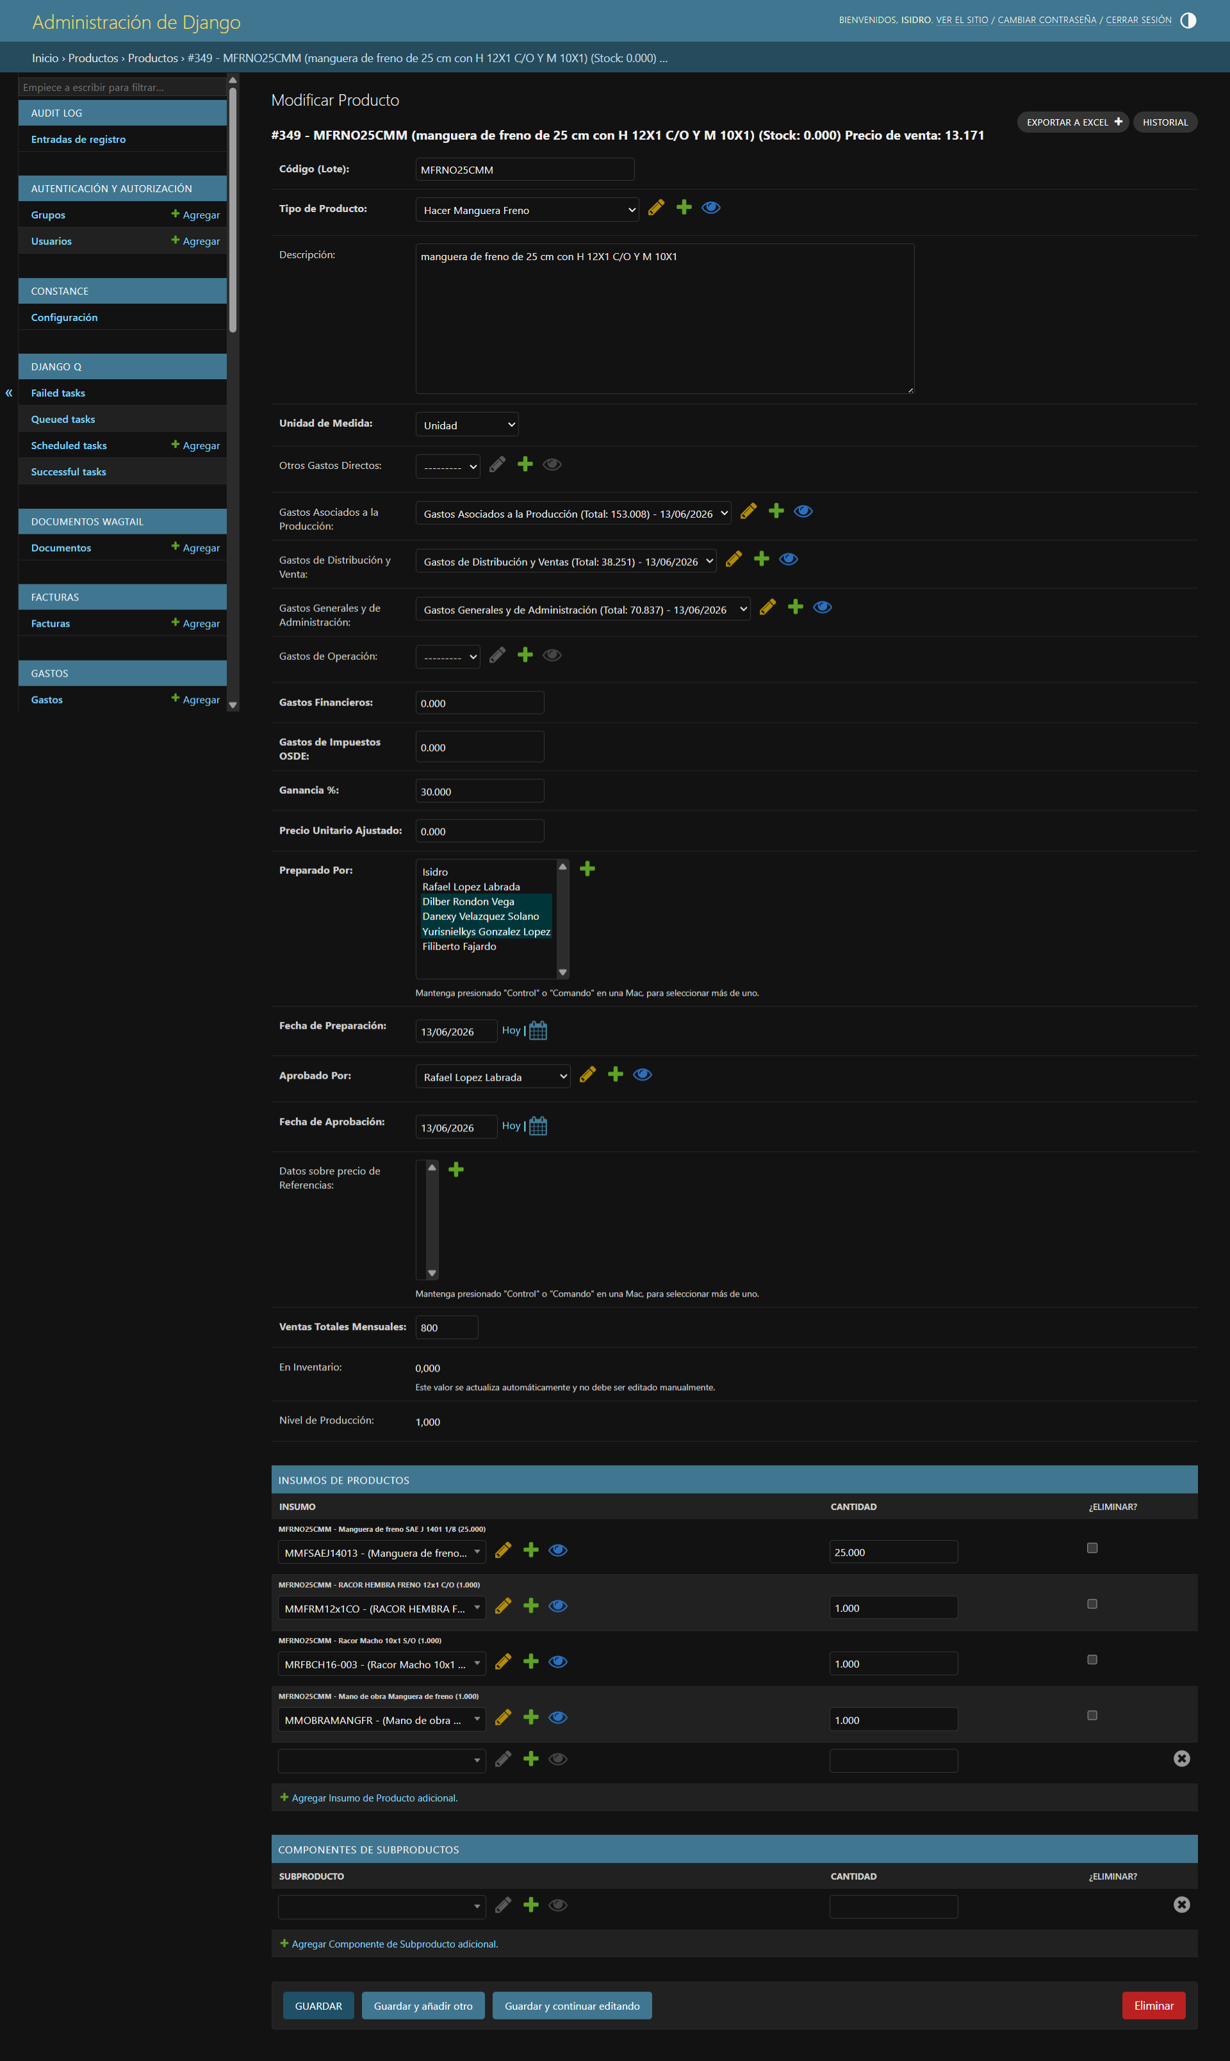Edit selected Tipo de Producto with pencil icon
This screenshot has width=1230, height=2061.
[657, 207]
